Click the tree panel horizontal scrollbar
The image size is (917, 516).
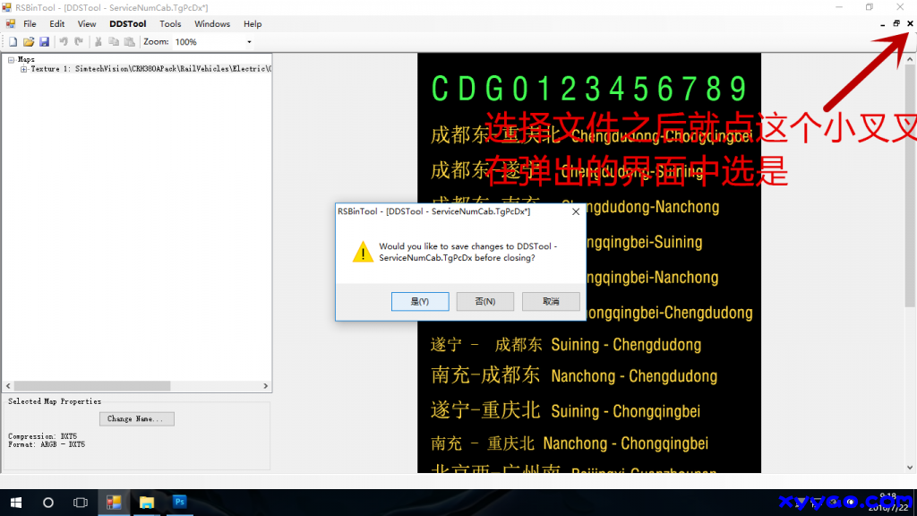(90, 386)
